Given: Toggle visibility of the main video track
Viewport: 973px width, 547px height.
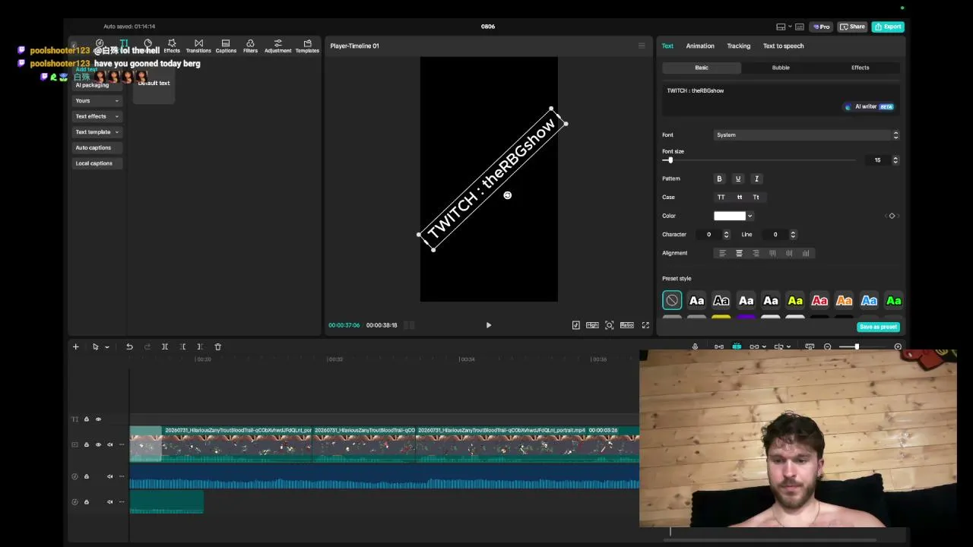Looking at the screenshot, I should [98, 444].
